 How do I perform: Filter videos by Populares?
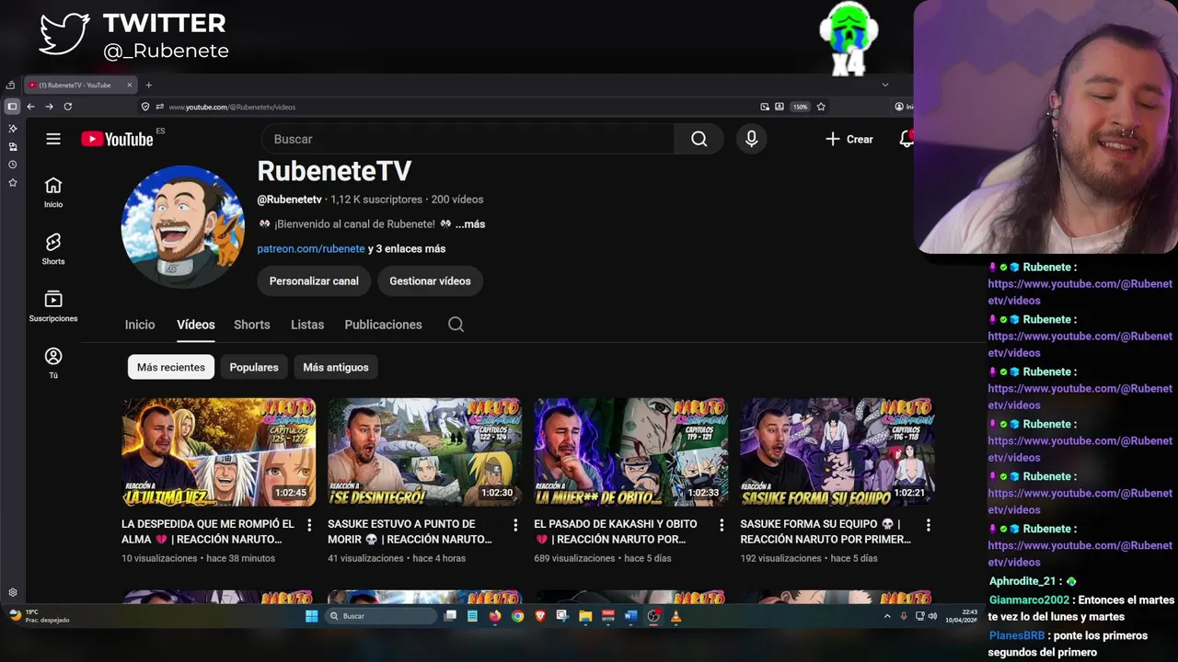(x=254, y=367)
